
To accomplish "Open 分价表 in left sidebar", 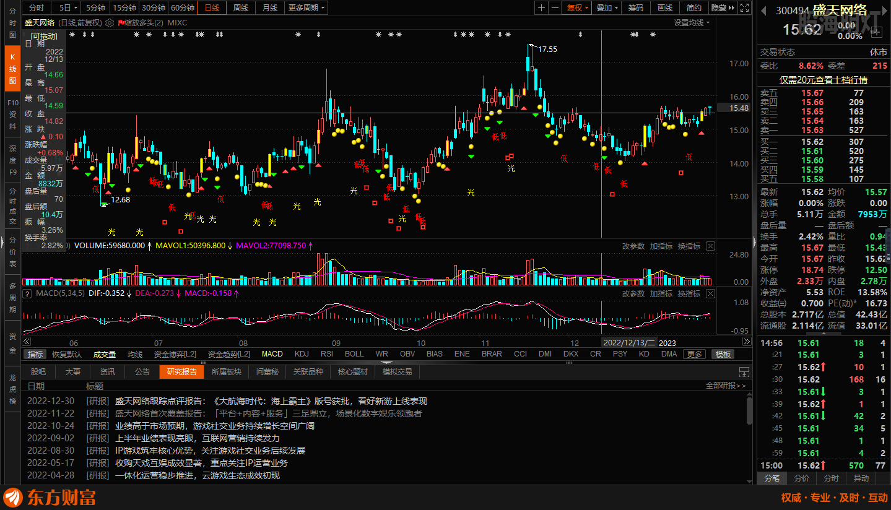I will pyautogui.click(x=12, y=251).
